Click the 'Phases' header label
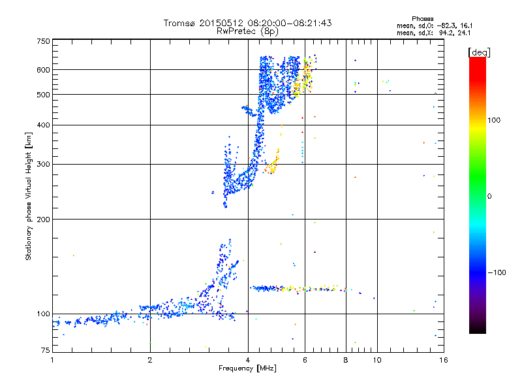Viewport: 522px width, 392px height. click(x=422, y=19)
